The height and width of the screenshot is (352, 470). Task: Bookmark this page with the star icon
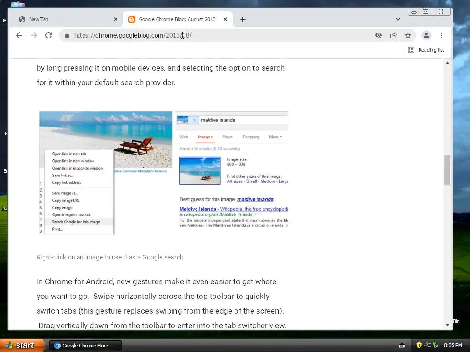point(408,35)
